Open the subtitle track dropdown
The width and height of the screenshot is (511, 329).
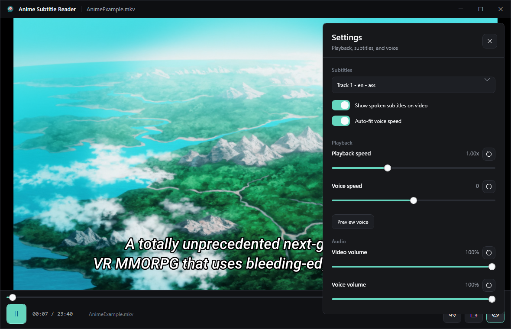(x=413, y=85)
